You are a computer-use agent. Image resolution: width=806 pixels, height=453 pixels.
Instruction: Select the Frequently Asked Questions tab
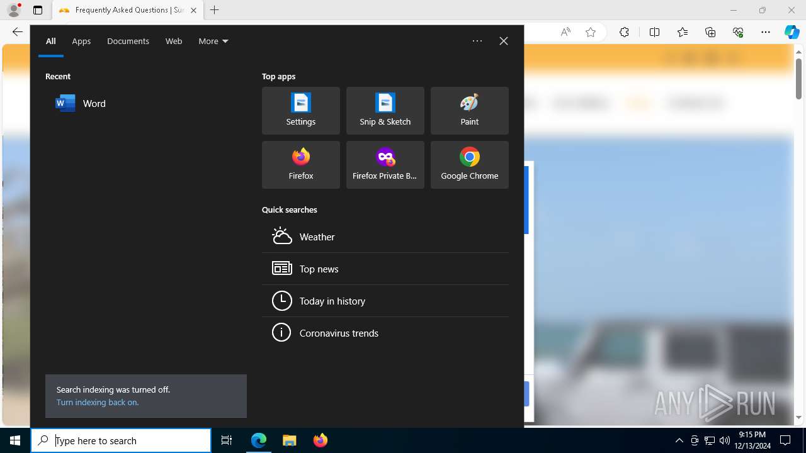pos(128,10)
